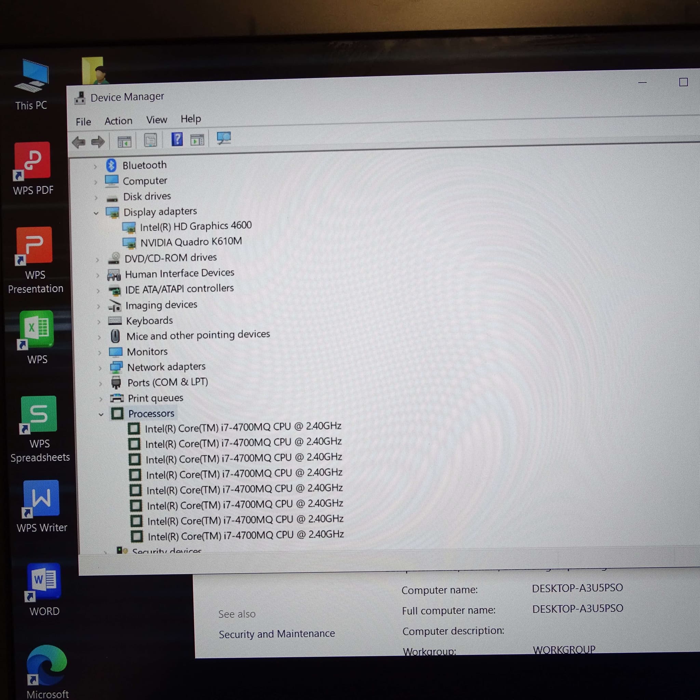The width and height of the screenshot is (700, 700).
Task: Open the WORD desktop shortcut
Action: [44, 589]
